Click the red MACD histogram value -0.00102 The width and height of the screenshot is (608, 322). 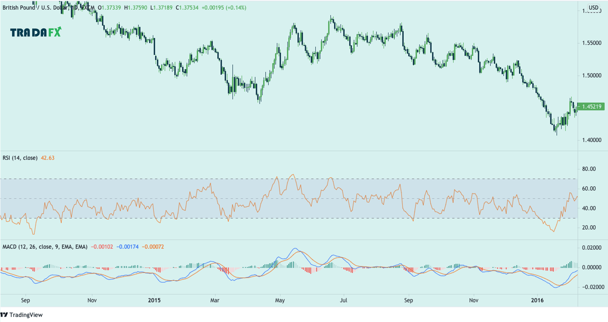click(102, 247)
